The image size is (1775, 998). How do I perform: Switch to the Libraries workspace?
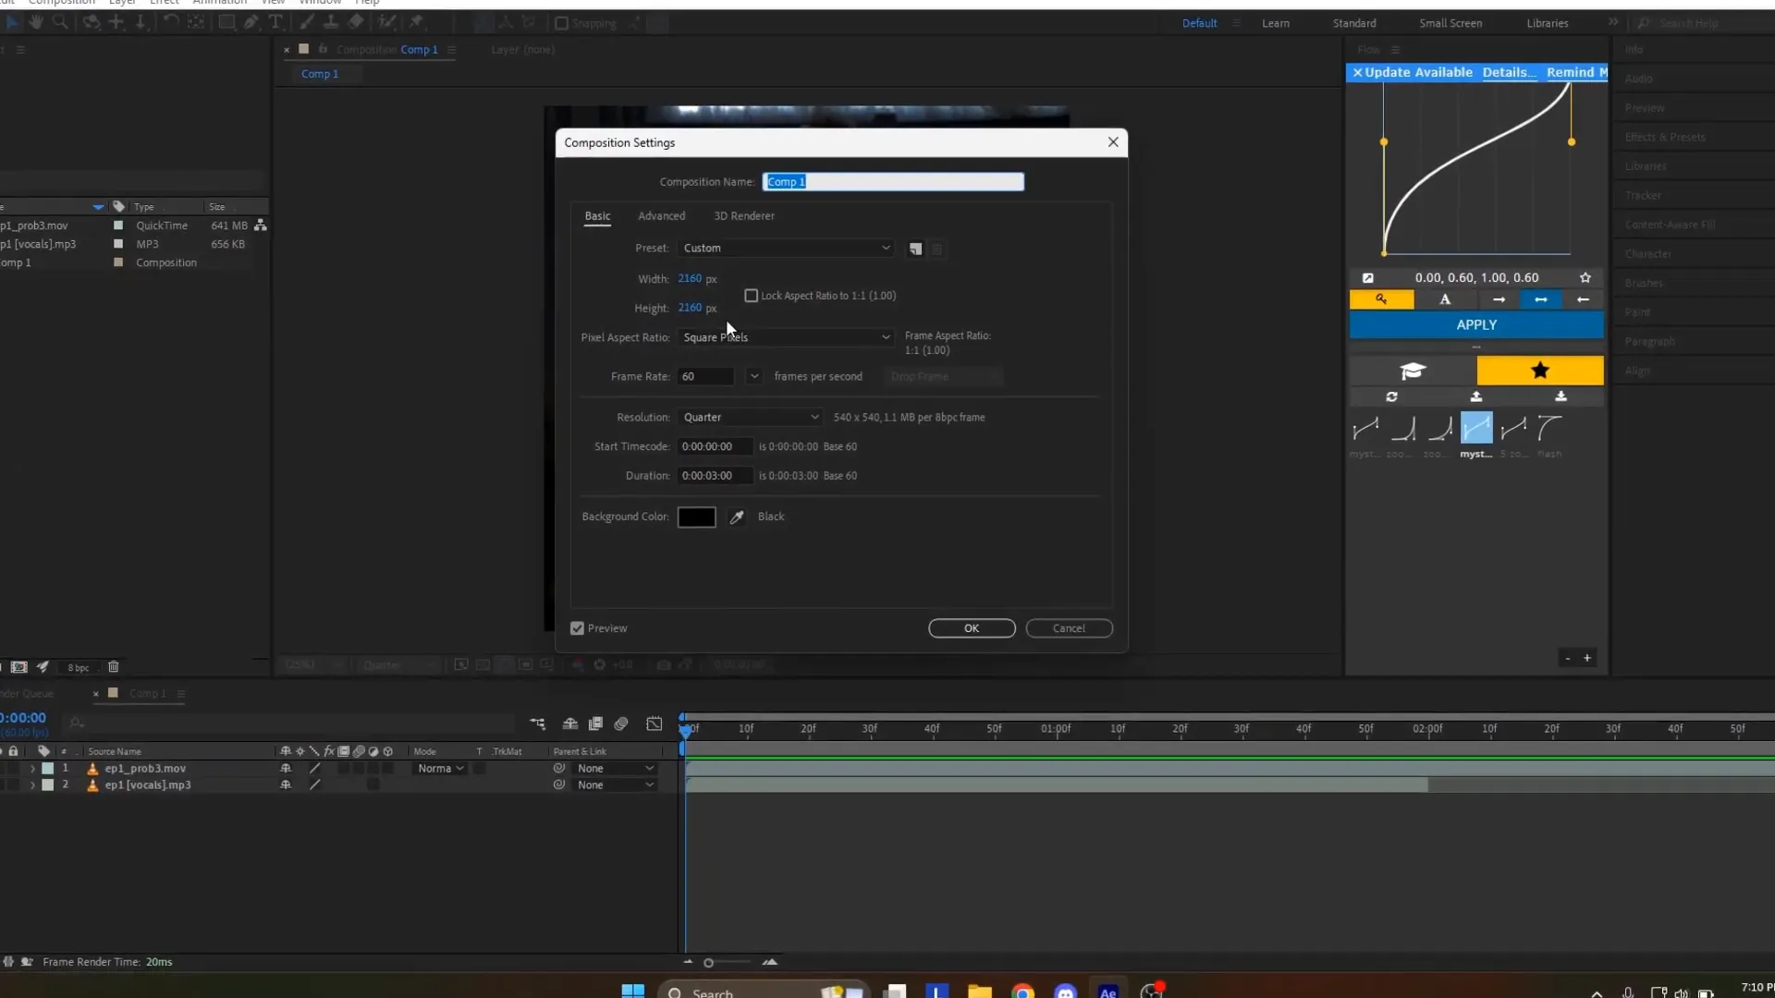1548,23
